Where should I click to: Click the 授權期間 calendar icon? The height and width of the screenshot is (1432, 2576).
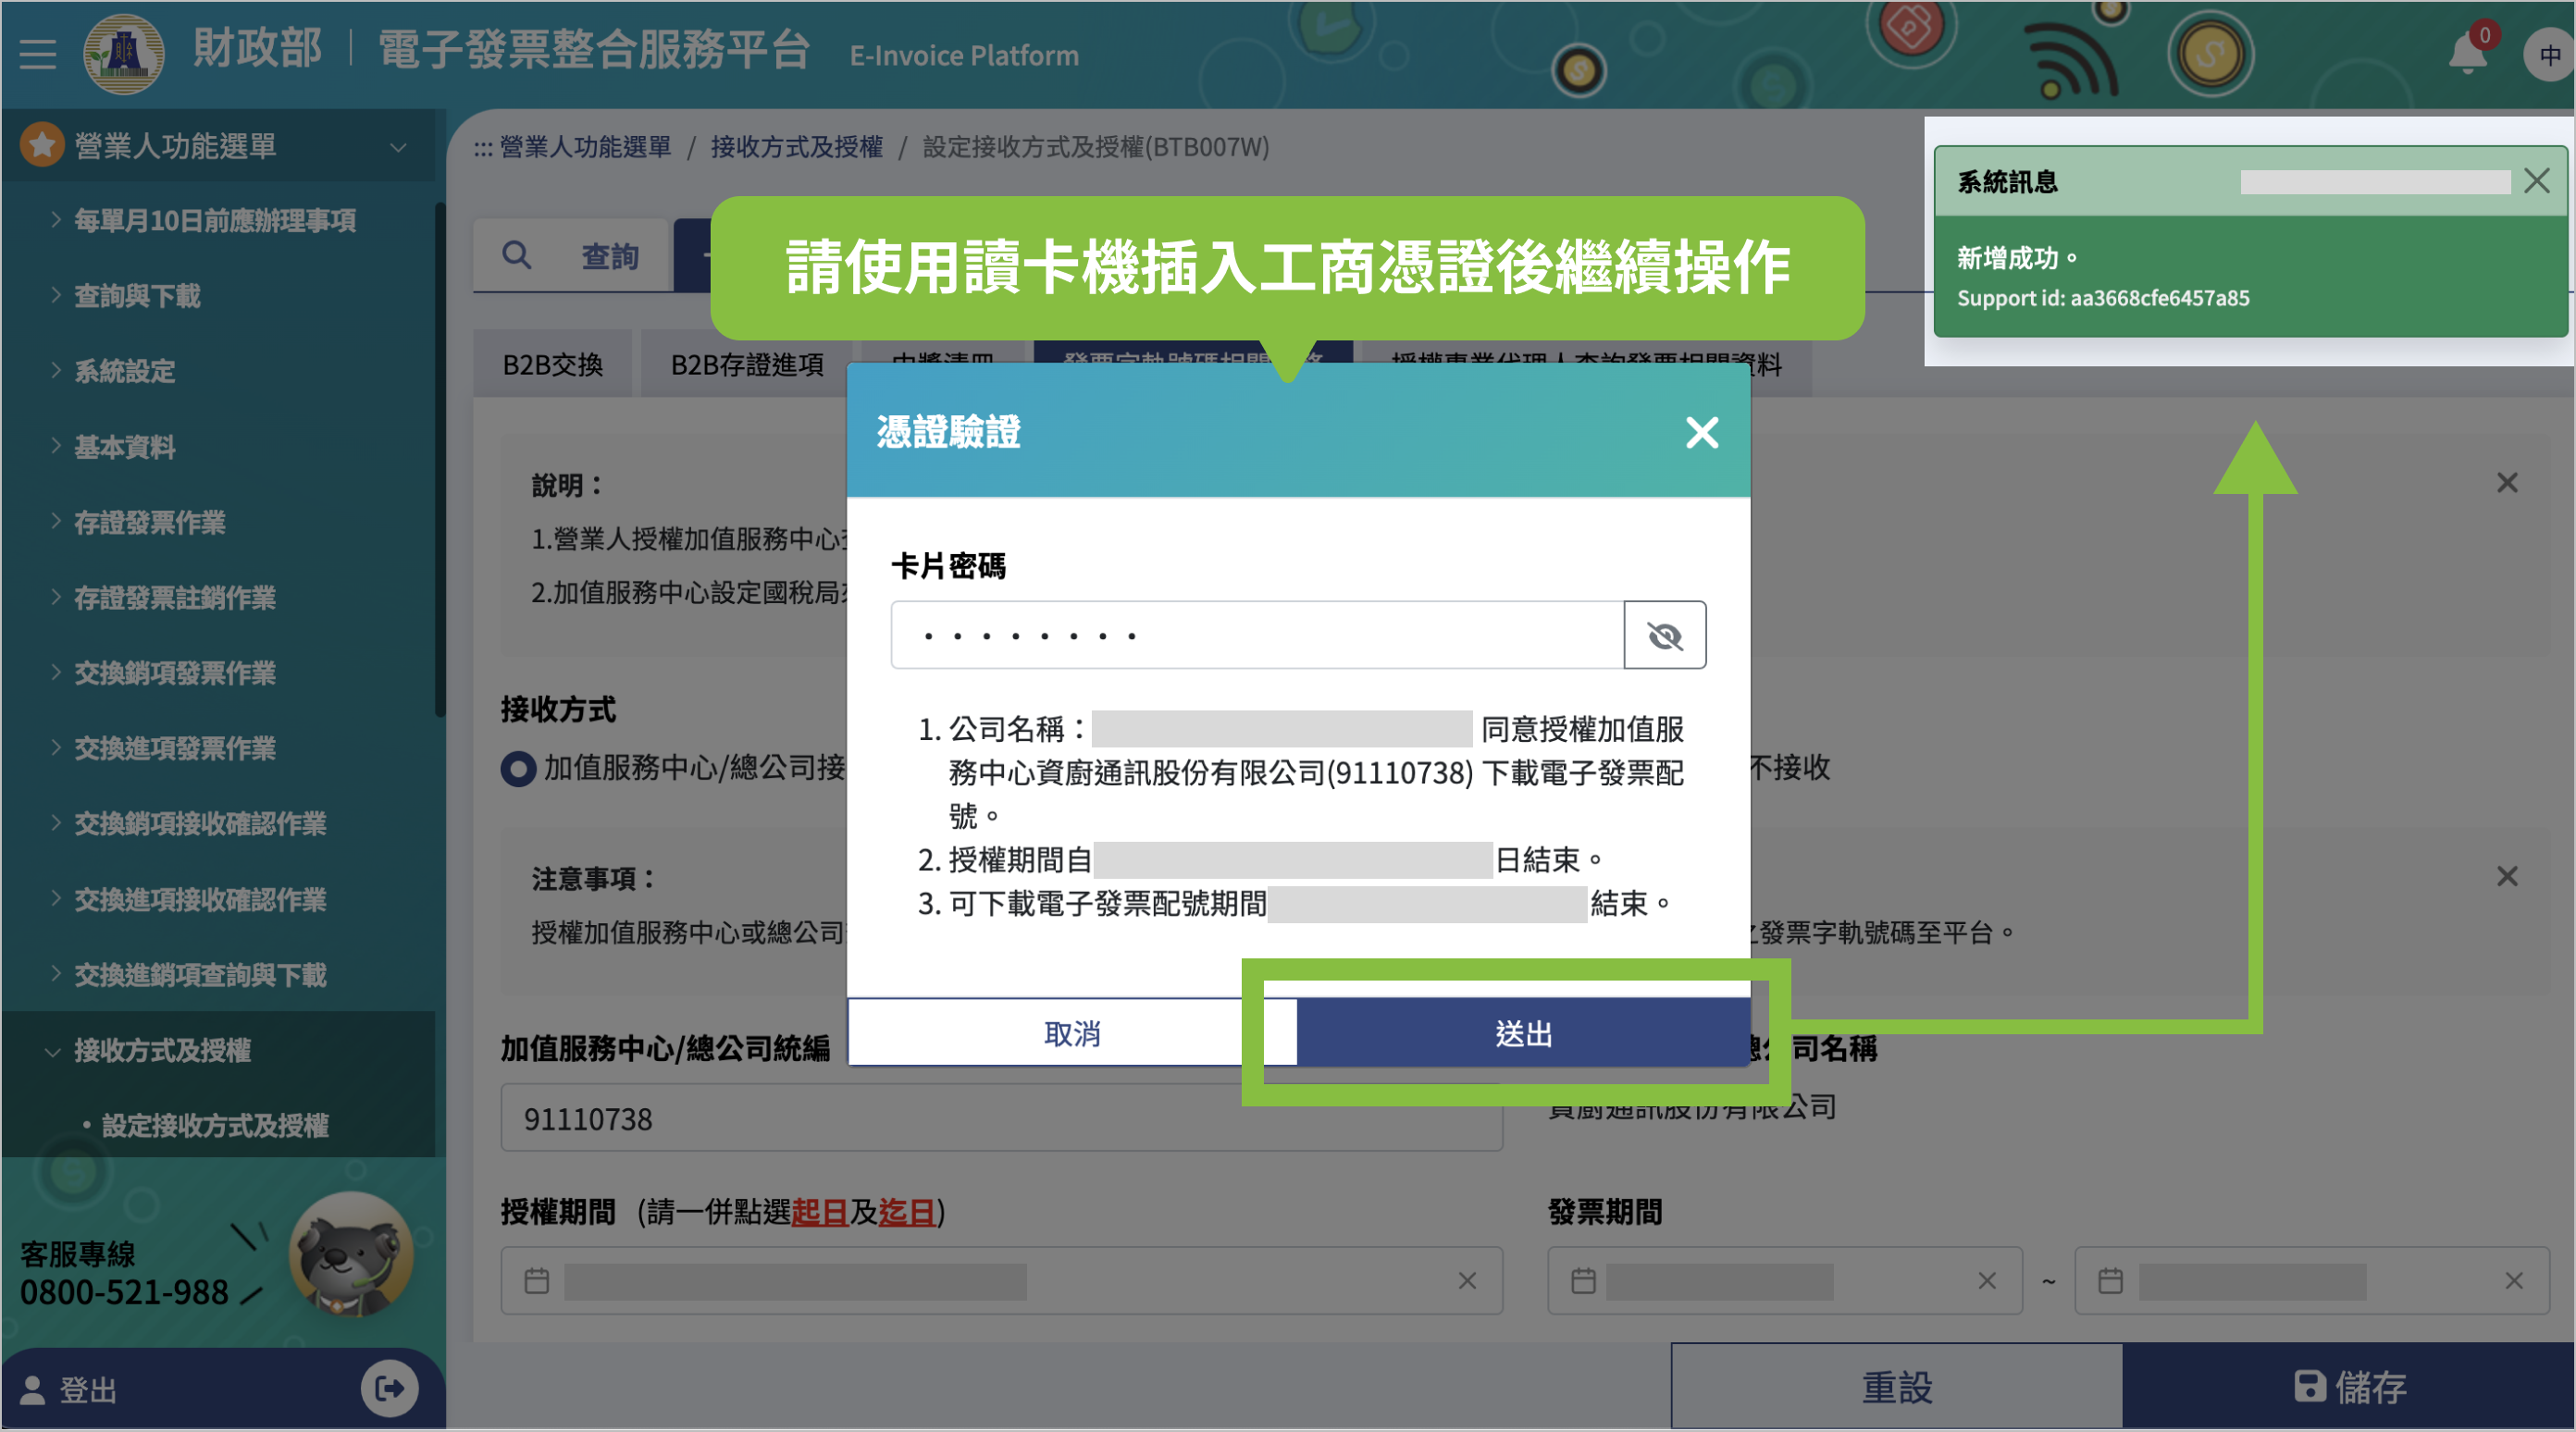click(x=537, y=1281)
